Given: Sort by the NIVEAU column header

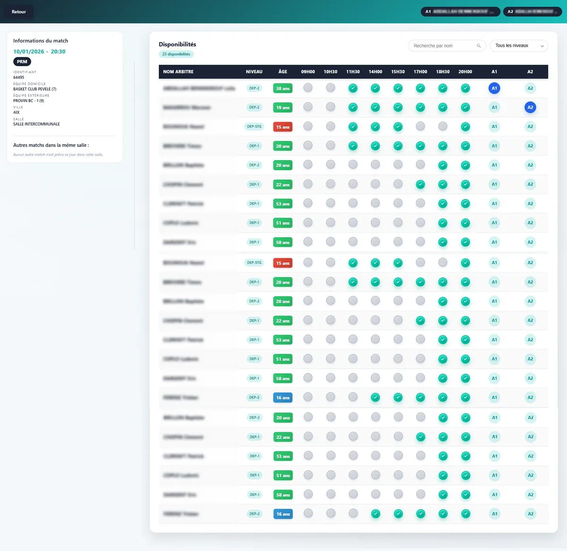Looking at the screenshot, I should pos(254,72).
